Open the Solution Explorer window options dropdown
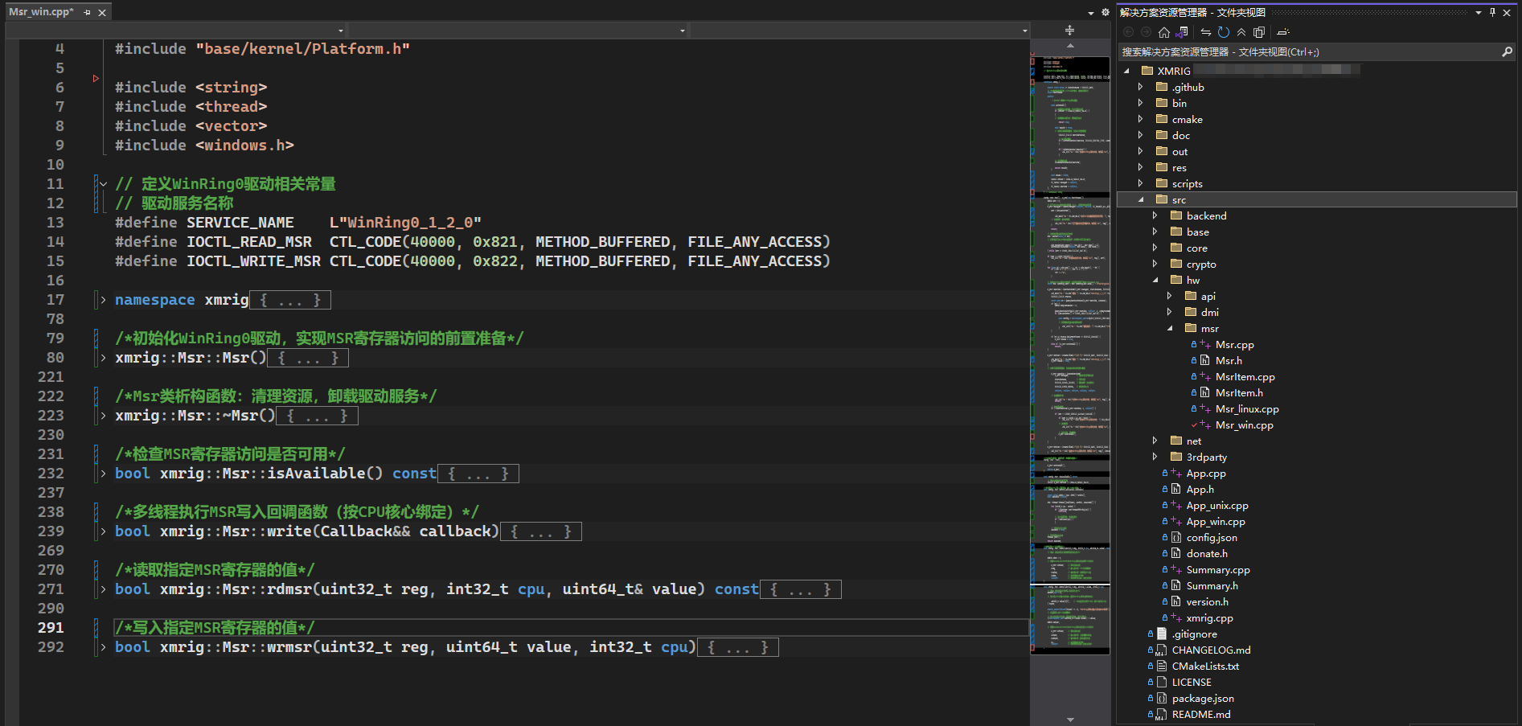1522x726 pixels. point(1478,12)
